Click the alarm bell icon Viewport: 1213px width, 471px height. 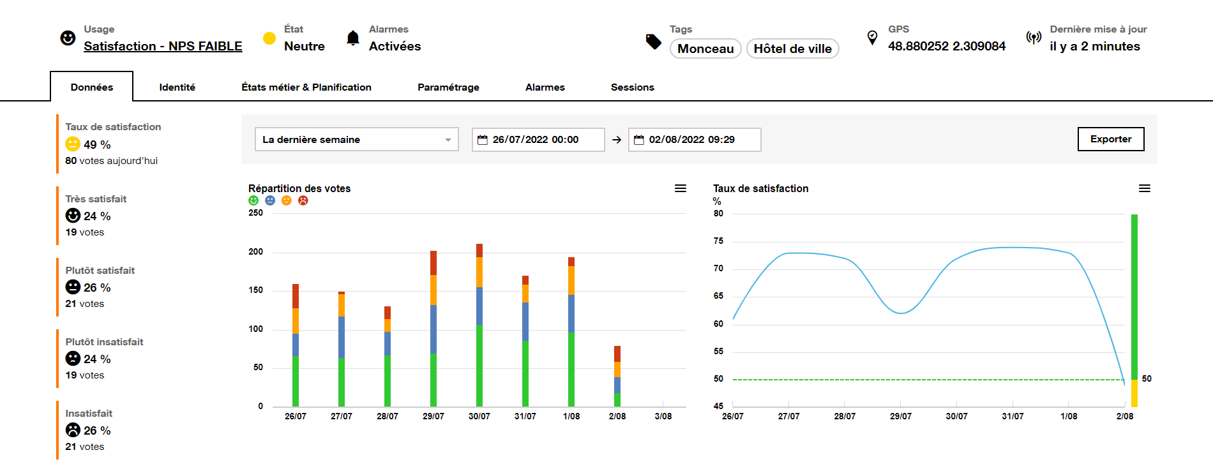click(352, 38)
